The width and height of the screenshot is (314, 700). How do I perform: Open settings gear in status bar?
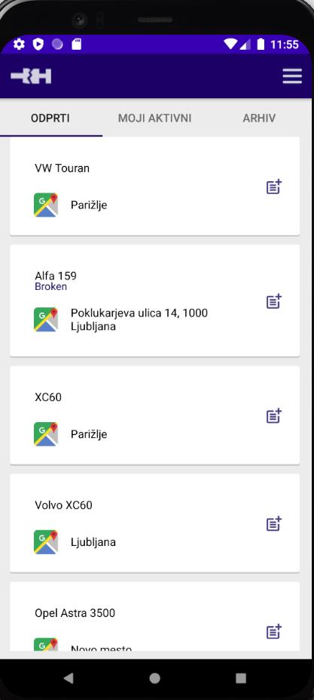pyautogui.click(x=19, y=45)
